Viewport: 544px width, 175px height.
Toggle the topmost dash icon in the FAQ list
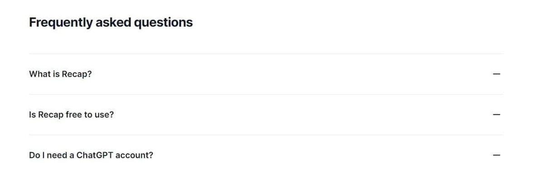tap(497, 74)
